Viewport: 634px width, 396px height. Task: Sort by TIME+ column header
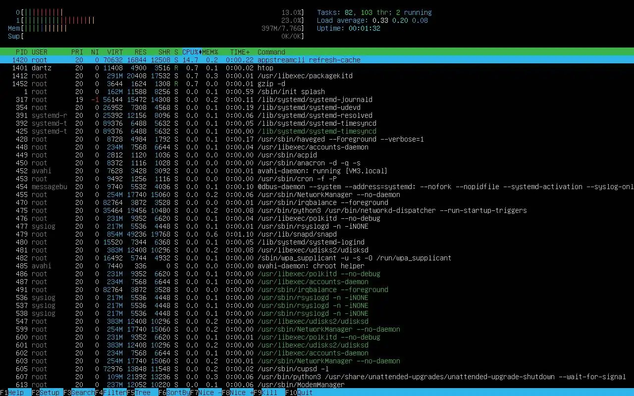(240, 52)
